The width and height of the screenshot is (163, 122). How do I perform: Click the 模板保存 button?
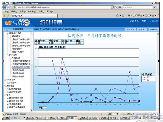[x=130, y=30]
